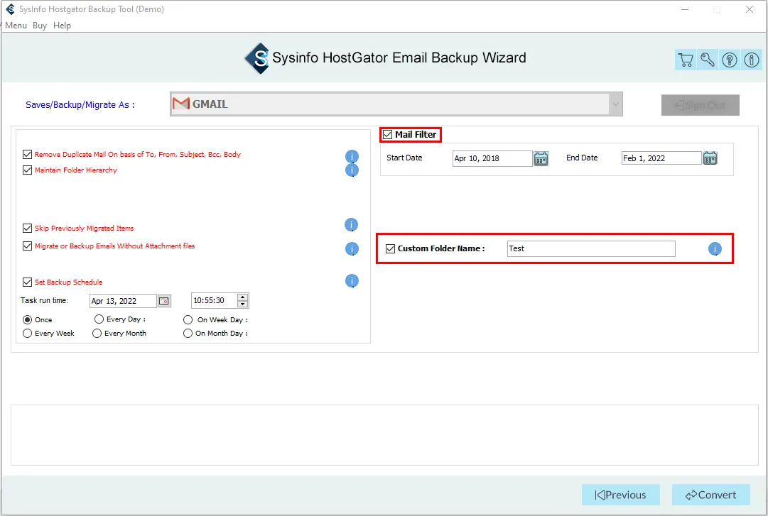Viewport: 768px width, 516px height.
Task: Toggle Maintain Folder Hierarchy checkbox
Action: [x=28, y=170]
